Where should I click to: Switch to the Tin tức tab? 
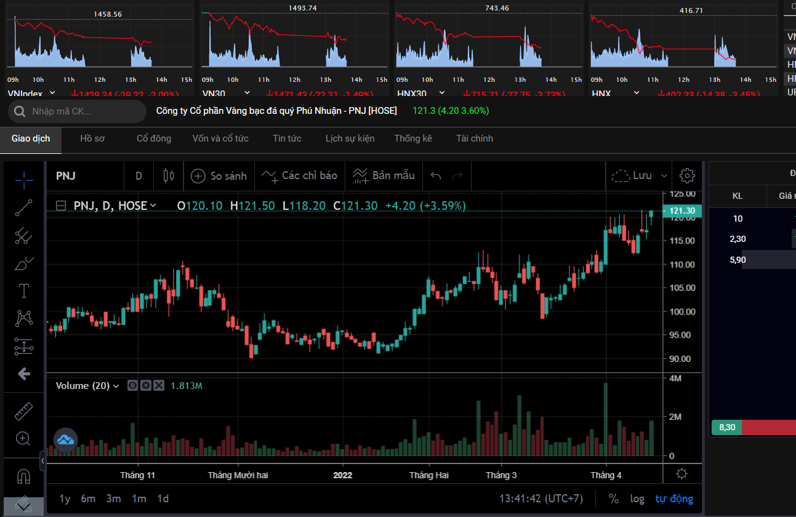click(x=287, y=138)
